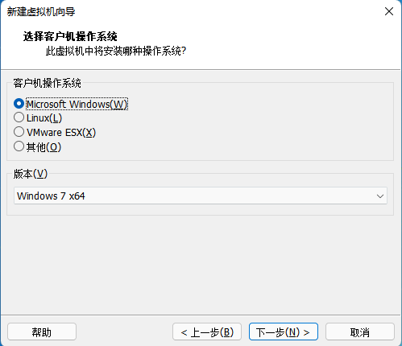
Task: Pick the VMware ESX radio circle
Action: tap(19, 132)
